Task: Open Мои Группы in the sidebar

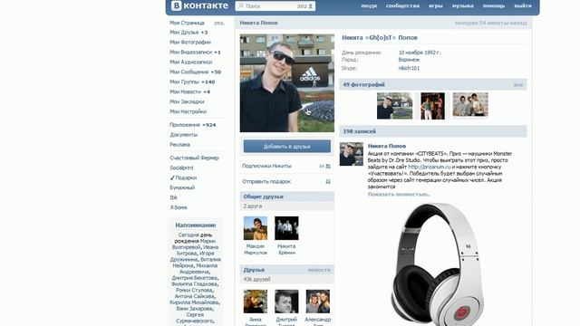Action: [192, 82]
